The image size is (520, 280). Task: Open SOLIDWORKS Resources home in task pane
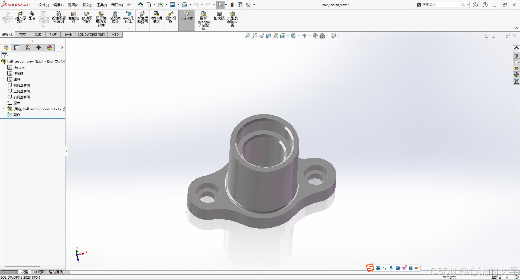tap(516, 49)
